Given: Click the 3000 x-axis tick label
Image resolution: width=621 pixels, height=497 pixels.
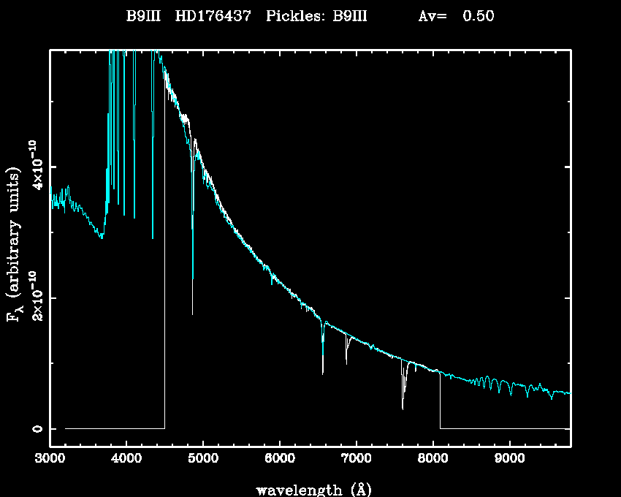Looking at the screenshot, I should [x=50, y=459].
